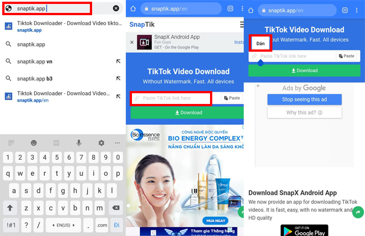Tap the back arrow in the Google ad panel

tap(258, 86)
